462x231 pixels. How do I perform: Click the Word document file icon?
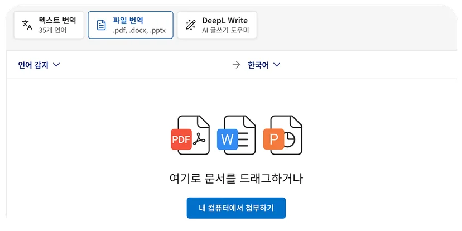click(x=237, y=135)
